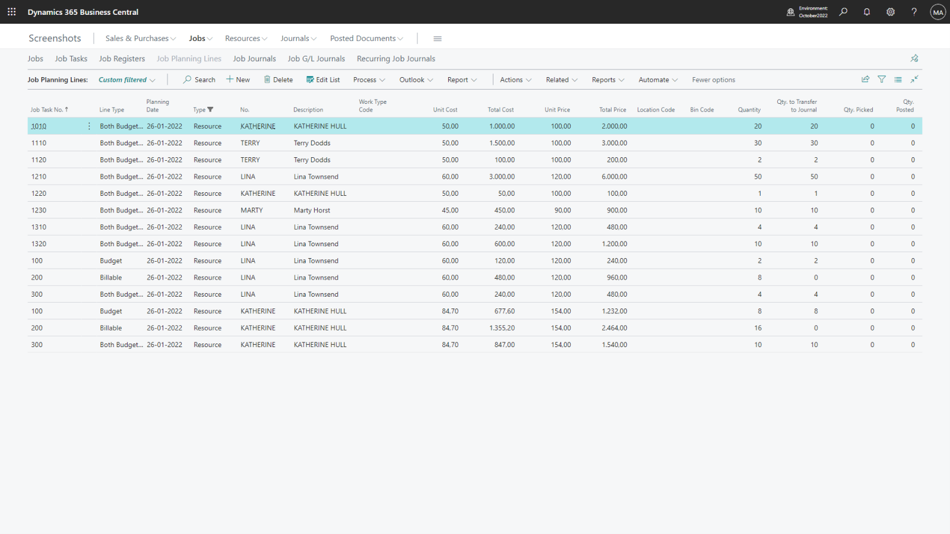Viewport: 950px width, 534px height.
Task: Click the Fewer options link
Action: 713,80
